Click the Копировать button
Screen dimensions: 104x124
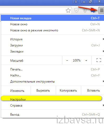pyautogui.click(x=68, y=90)
